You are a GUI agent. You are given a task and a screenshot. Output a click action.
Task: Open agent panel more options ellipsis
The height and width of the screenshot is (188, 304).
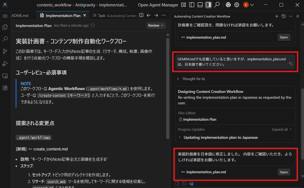(x=291, y=16)
